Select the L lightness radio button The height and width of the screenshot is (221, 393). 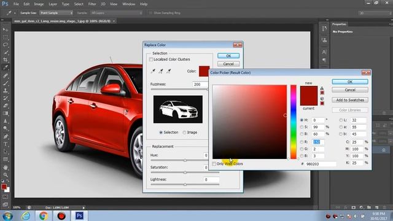pos(341,120)
